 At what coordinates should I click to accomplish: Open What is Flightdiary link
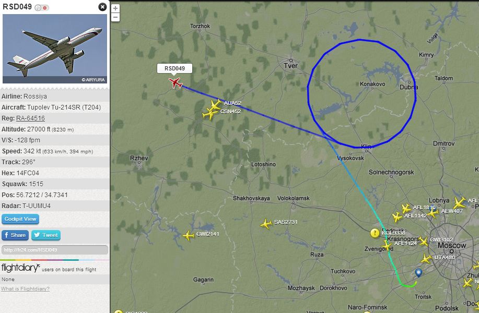25,288
